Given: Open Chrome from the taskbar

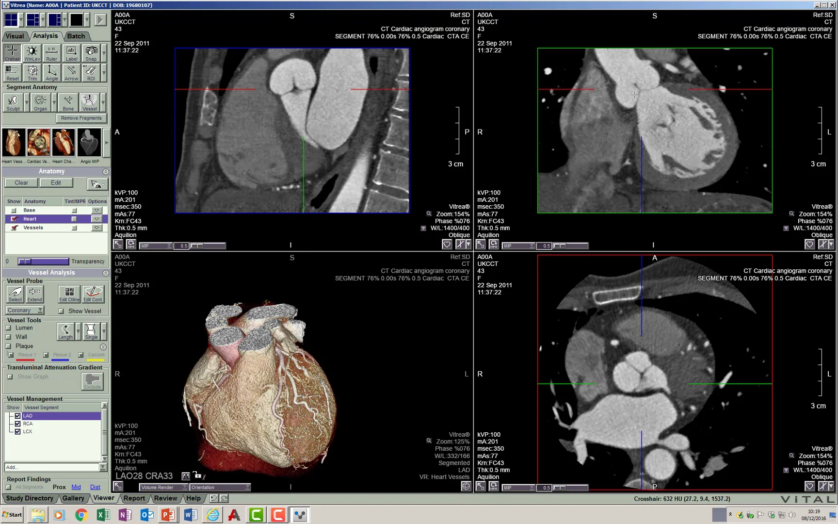Looking at the screenshot, I should click(81, 515).
